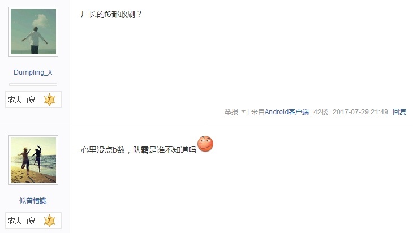Select the comment text 厂长的f6都敢刷？
Viewport: 413px width, 233px height.
(x=111, y=14)
